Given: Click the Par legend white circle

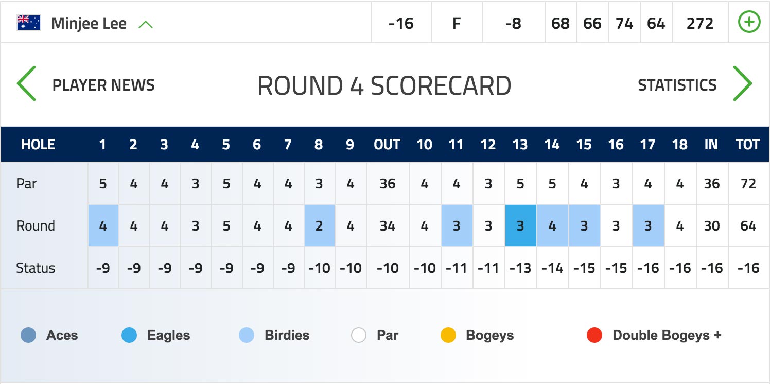Looking at the screenshot, I should pyautogui.click(x=359, y=336).
